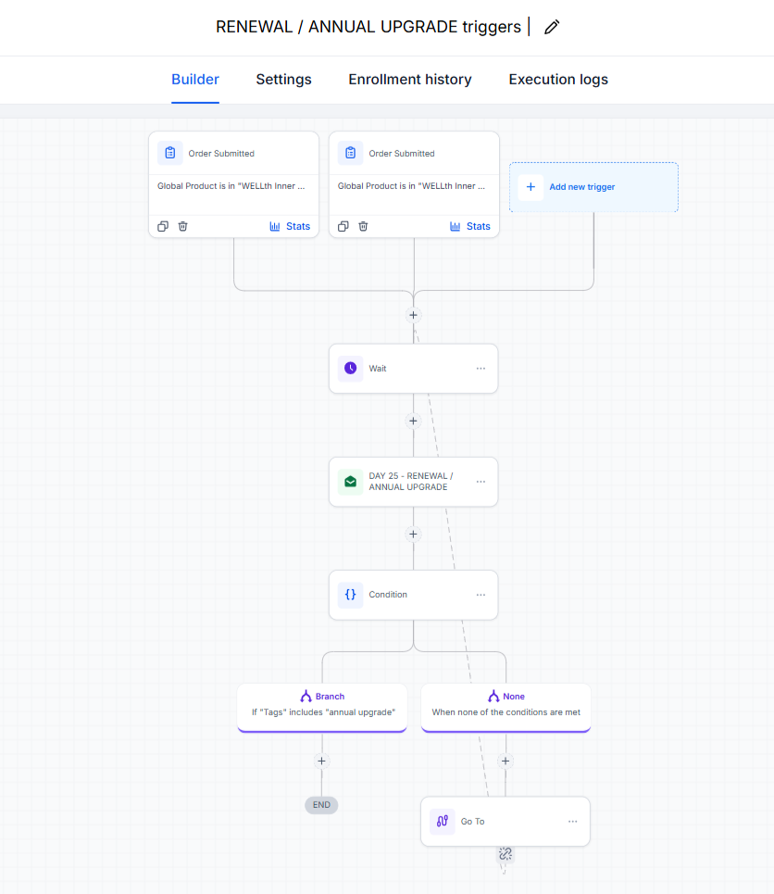Unlink the Go To connection icon
Screen dimensions: 774x894
(506, 853)
